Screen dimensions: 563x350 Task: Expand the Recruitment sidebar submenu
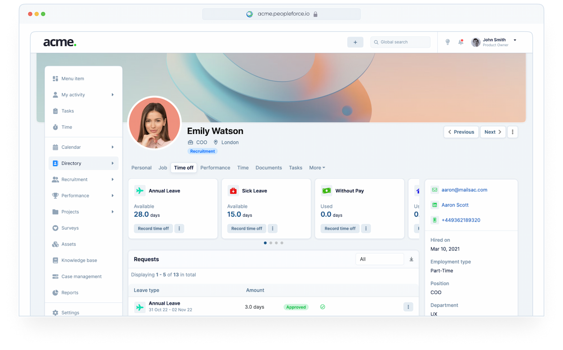click(x=113, y=180)
